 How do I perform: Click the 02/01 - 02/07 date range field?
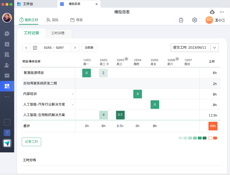coord(54,48)
